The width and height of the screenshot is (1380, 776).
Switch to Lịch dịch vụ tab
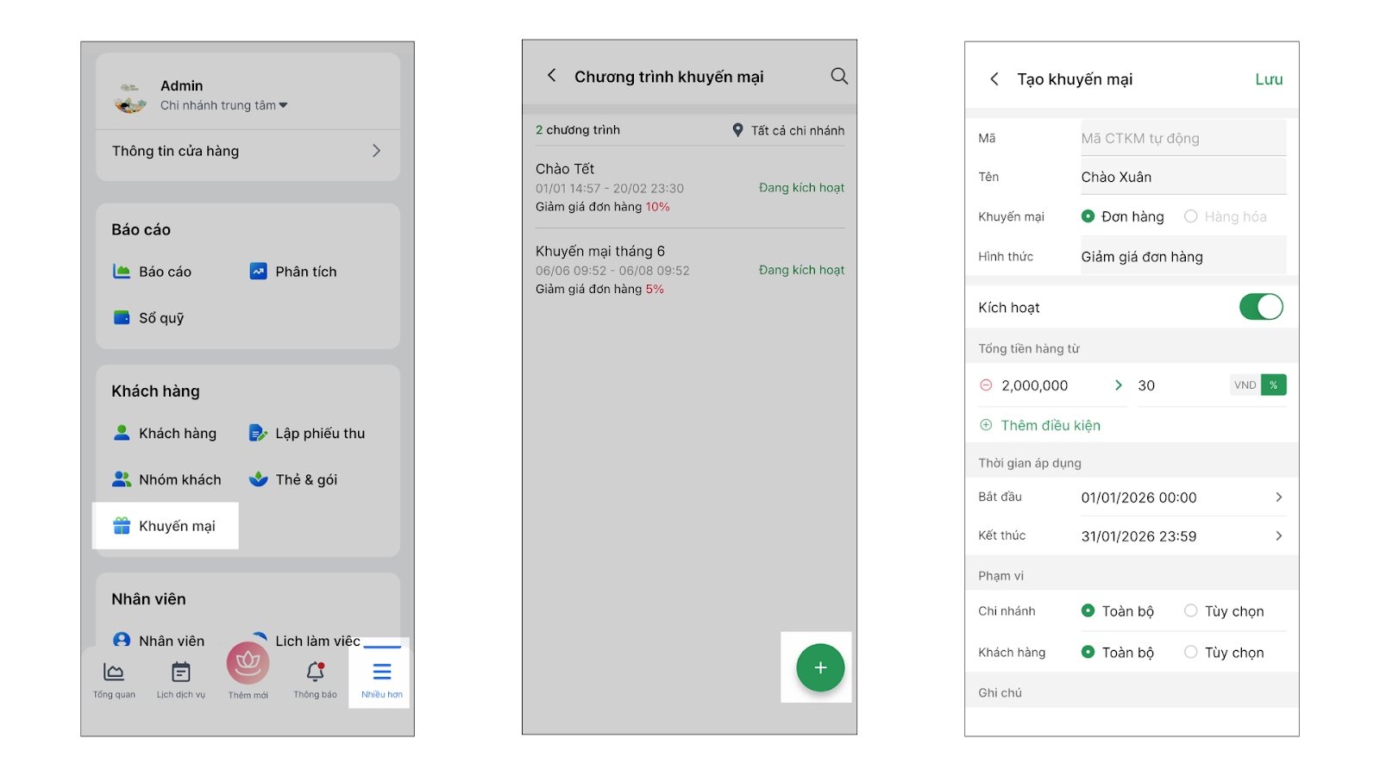[x=181, y=679]
